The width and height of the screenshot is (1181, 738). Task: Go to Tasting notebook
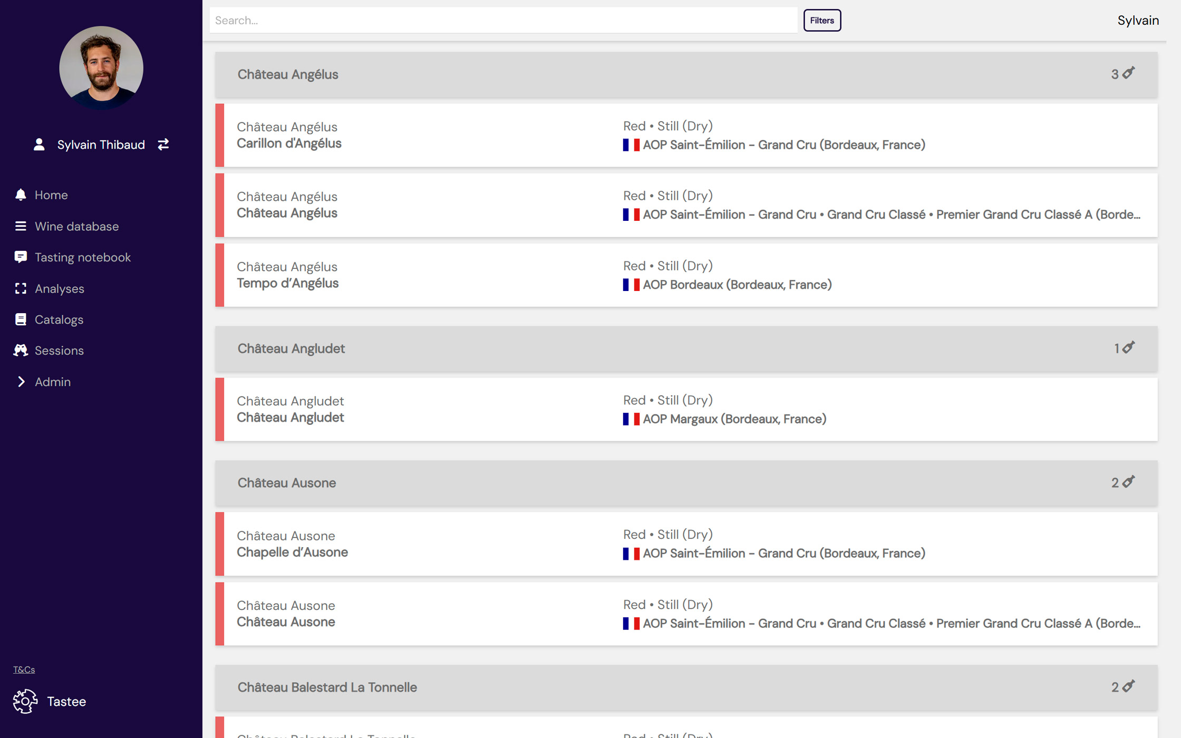pos(83,257)
